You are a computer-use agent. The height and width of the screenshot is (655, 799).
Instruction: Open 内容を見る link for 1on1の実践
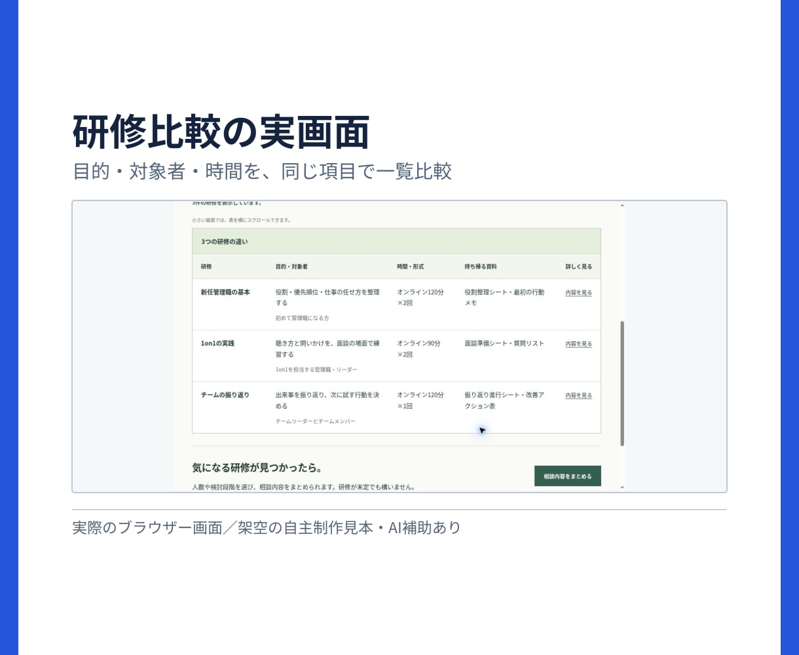(x=578, y=344)
